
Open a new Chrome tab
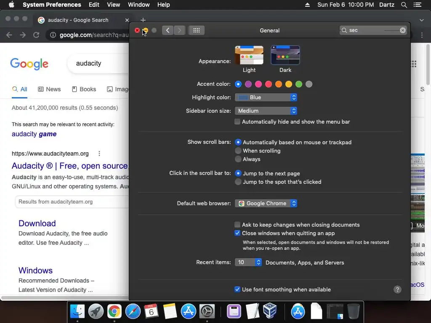coord(143,20)
